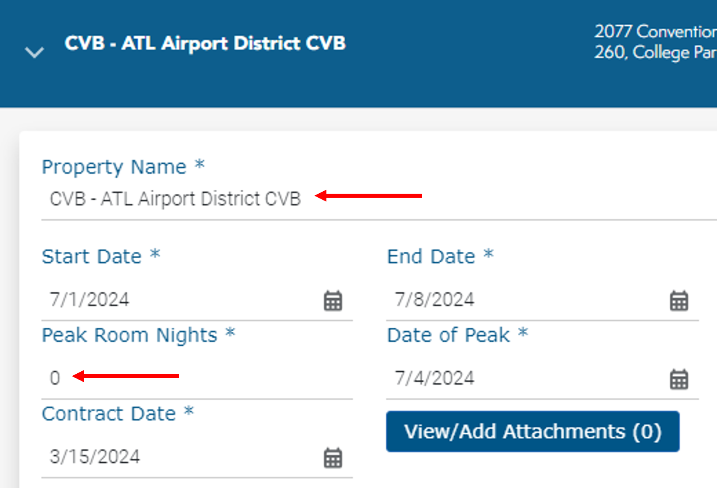This screenshot has width=717, height=488.
Task: Collapse the CVB - ATL Airport District section chevron
Action: (34, 52)
